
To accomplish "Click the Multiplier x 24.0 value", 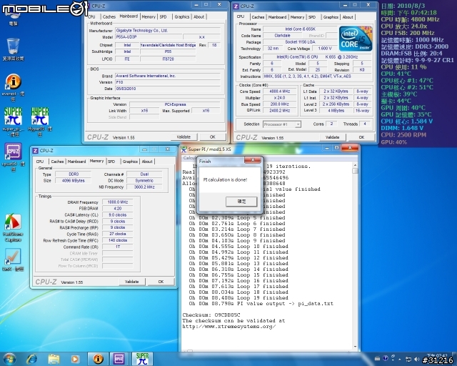I will (x=279, y=98).
